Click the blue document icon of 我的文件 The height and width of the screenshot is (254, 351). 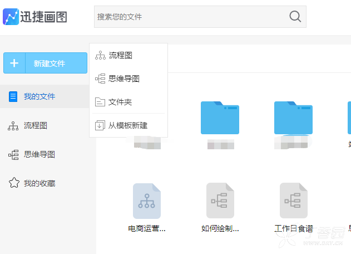coord(13,96)
